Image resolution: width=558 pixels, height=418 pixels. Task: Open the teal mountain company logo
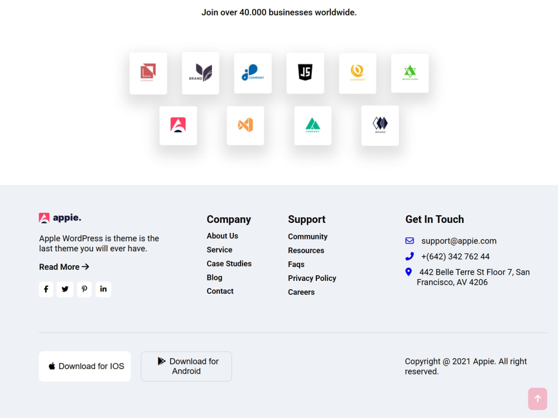click(313, 125)
